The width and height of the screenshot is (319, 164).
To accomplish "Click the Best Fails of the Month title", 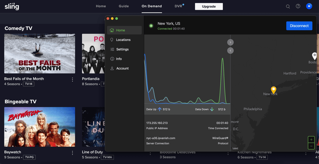I will (x=24, y=79).
